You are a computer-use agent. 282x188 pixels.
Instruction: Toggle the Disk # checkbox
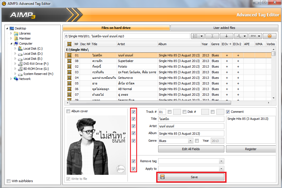click(x=184, y=112)
